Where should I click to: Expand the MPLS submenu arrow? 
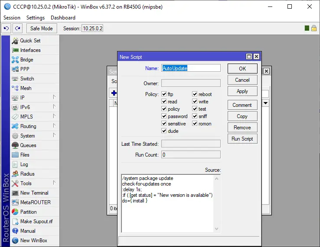point(54,116)
